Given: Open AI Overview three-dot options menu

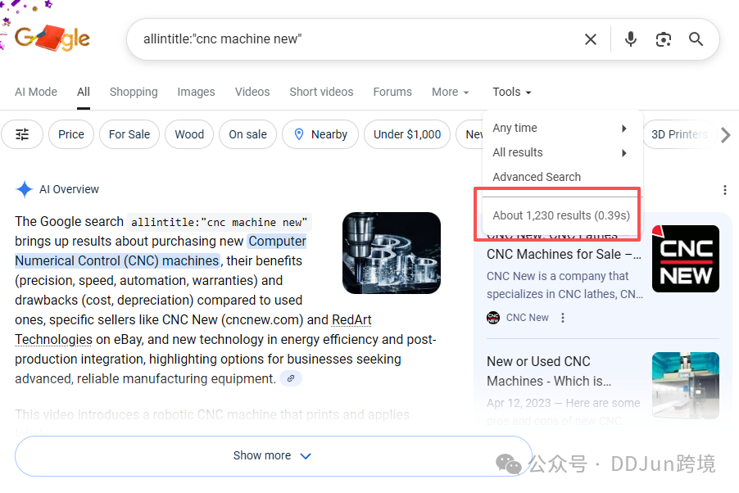Looking at the screenshot, I should point(725,190).
